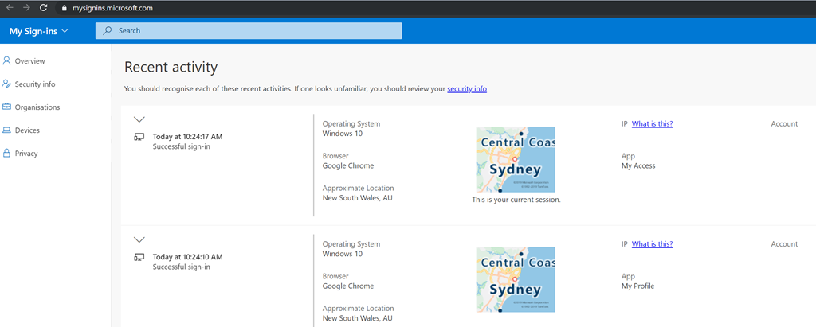
Task: Click the Sydney map thumbnail for current session
Action: (x=516, y=159)
